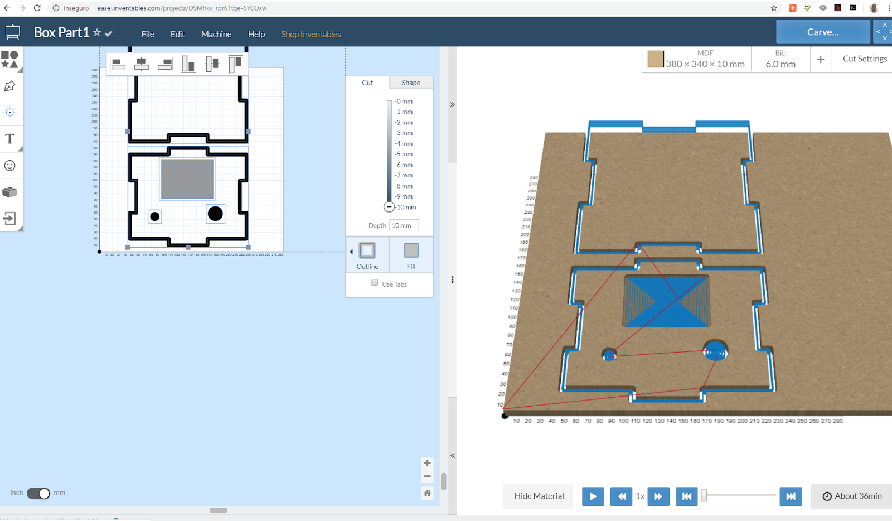Enable the Use Tabs checkbox
This screenshot has width=892, height=521.
click(x=375, y=283)
